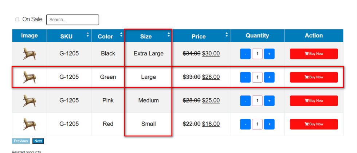Open chair thumbnail in Pink row

click(x=29, y=100)
